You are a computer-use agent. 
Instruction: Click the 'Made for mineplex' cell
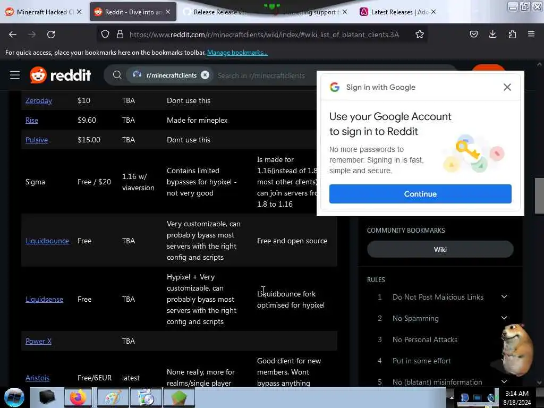click(197, 121)
